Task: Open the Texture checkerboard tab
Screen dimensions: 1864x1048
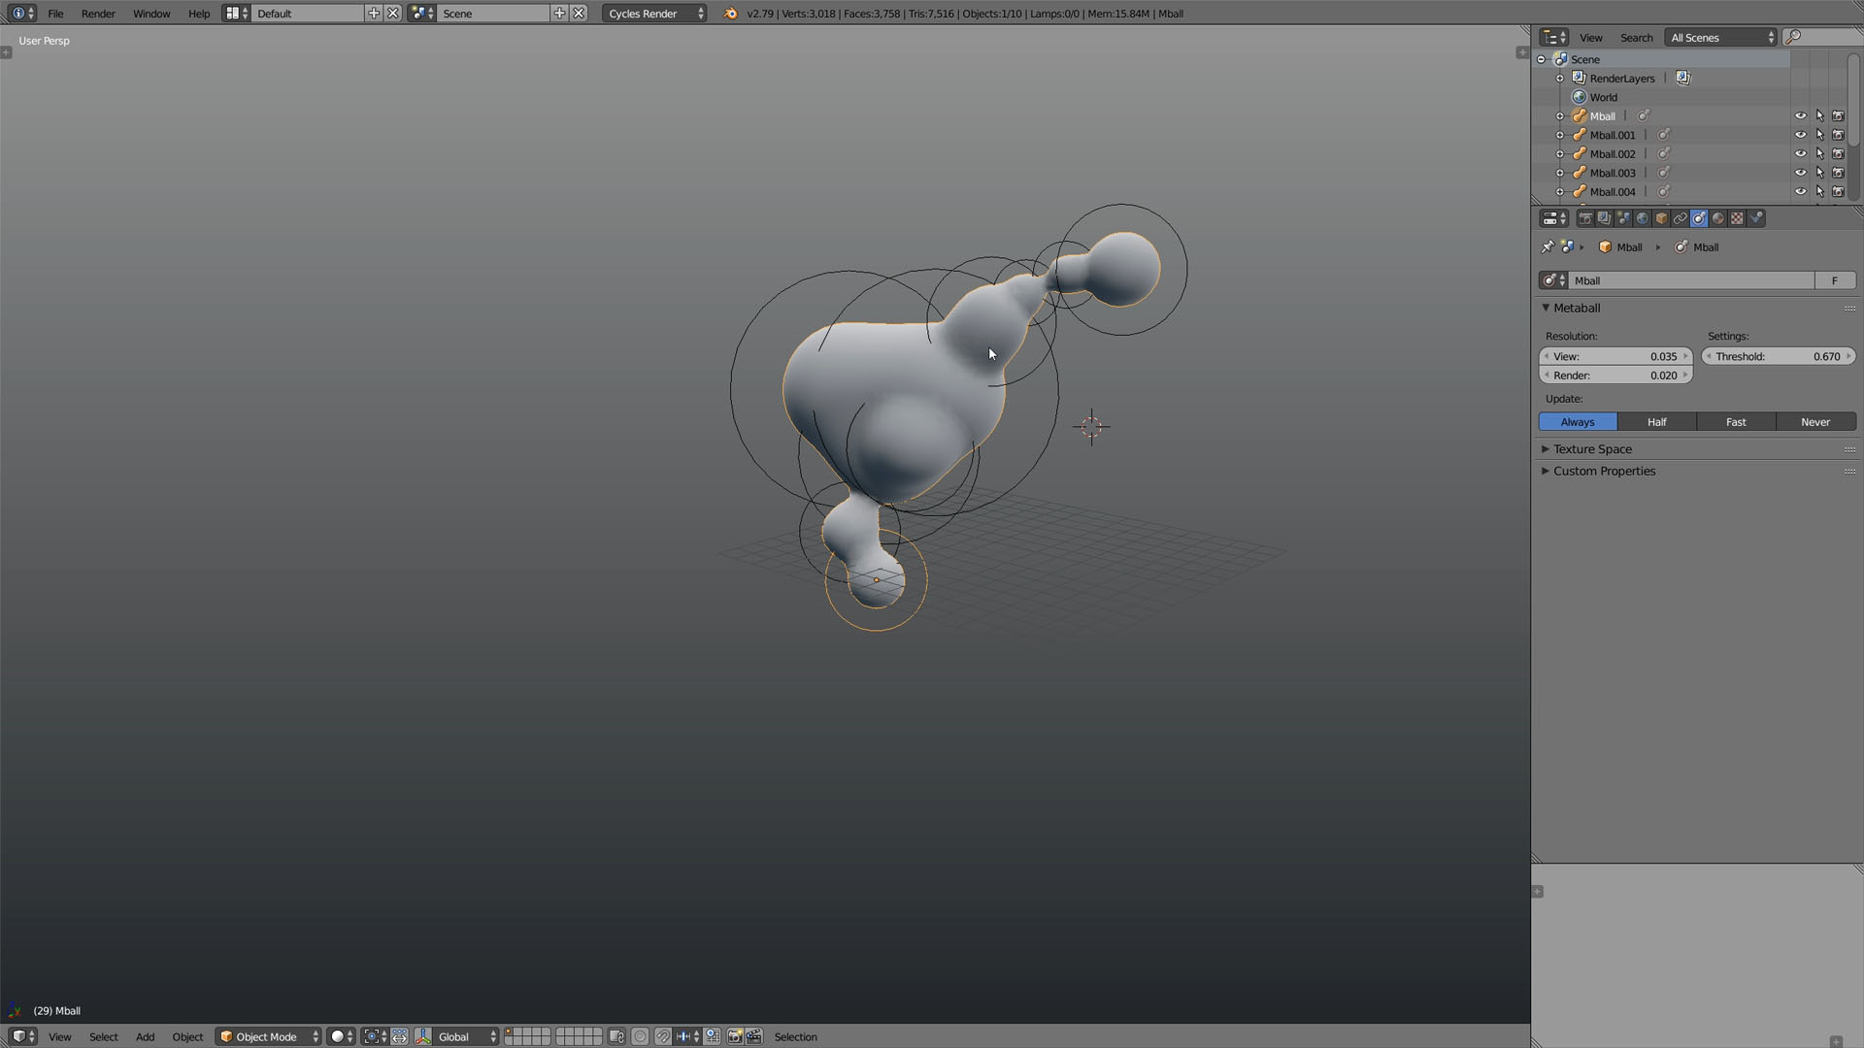Action: [x=1737, y=218]
